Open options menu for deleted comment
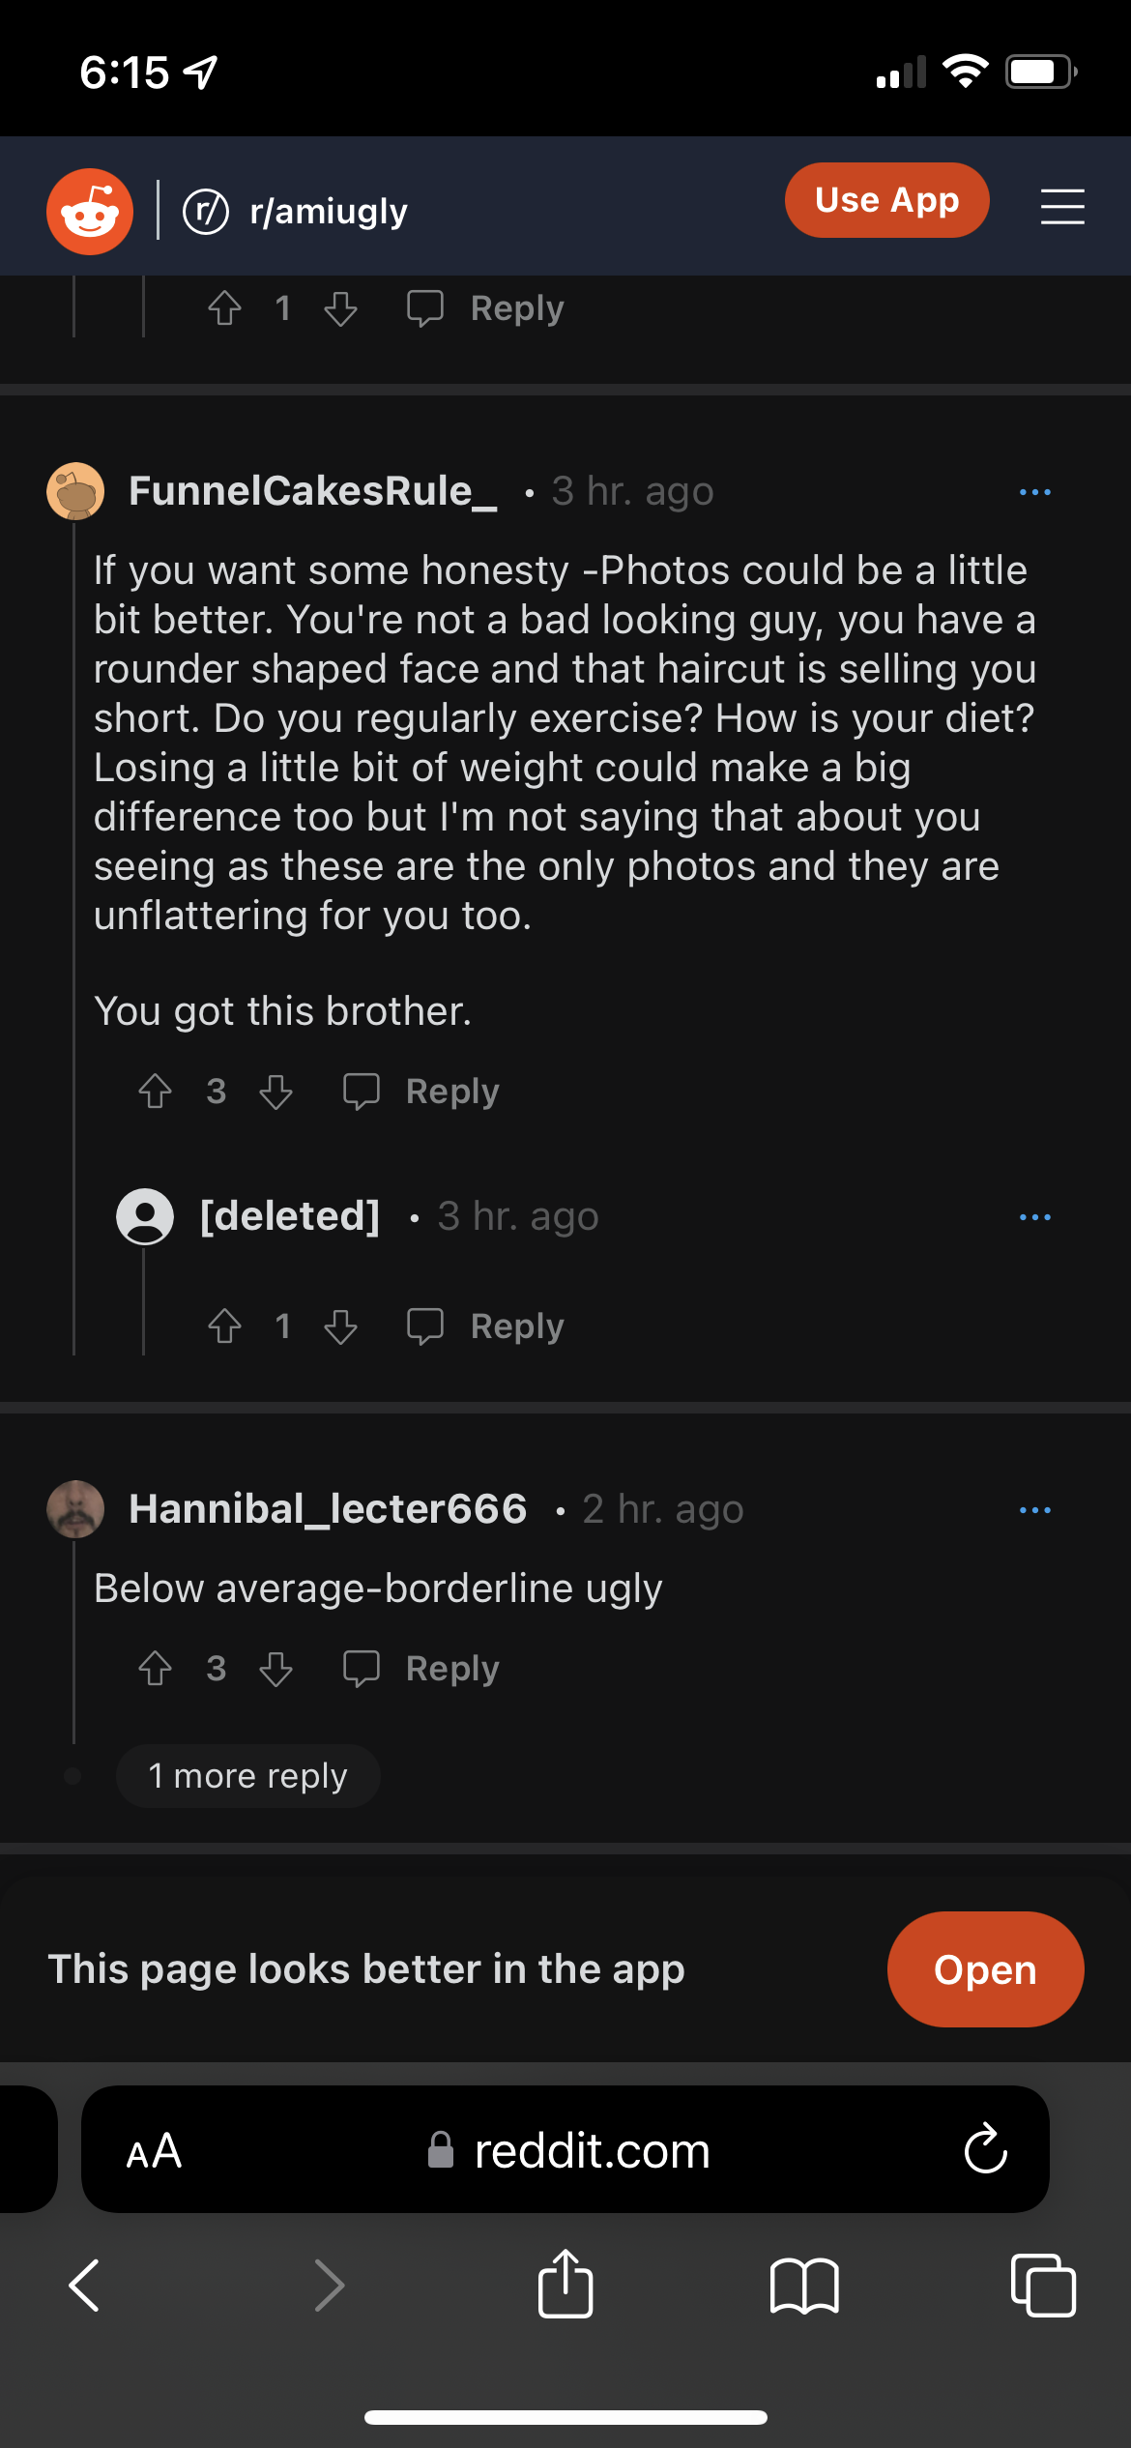This screenshot has height=2448, width=1131. [x=1034, y=1217]
